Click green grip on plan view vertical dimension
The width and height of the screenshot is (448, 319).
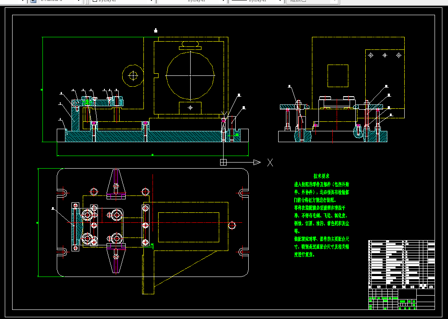click(38, 222)
